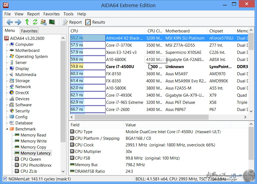Select the CPU Queen benchmark icon
The image size is (257, 184).
[17, 159]
